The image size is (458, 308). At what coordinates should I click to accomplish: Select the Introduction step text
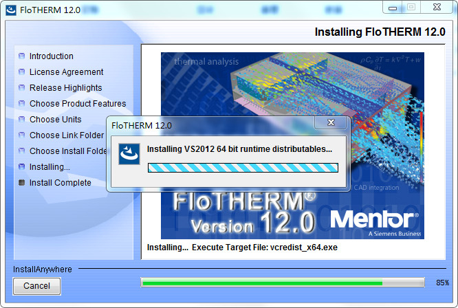52,56
